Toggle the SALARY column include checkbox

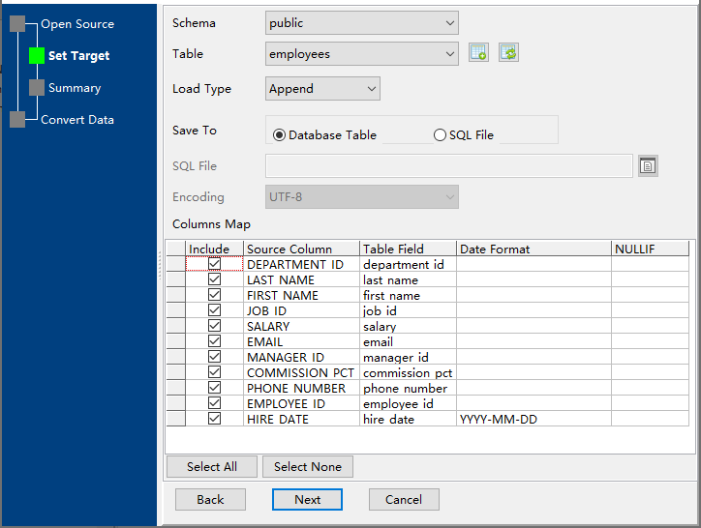pos(214,326)
